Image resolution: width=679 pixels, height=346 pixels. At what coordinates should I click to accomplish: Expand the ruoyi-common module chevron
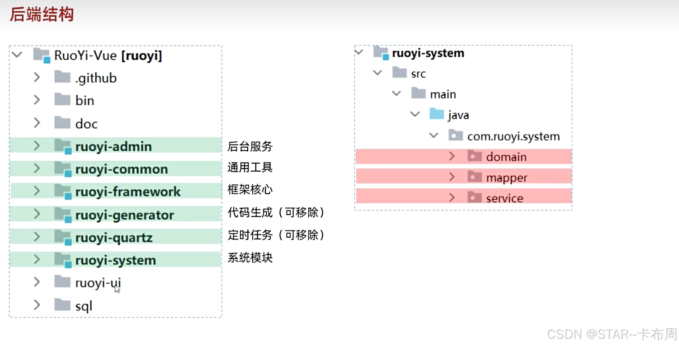tap(37, 168)
